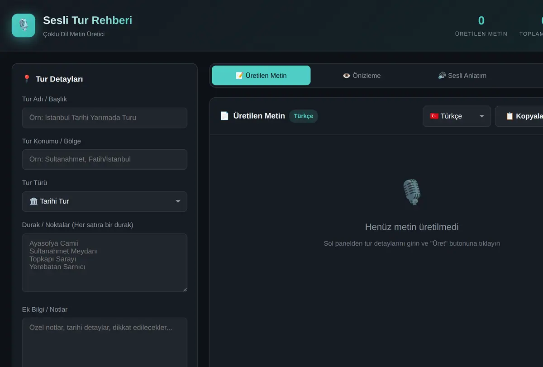The image size is (543, 367).
Task: Click into the Ek Bilgi / Notlar textarea
Action: pyautogui.click(x=105, y=342)
